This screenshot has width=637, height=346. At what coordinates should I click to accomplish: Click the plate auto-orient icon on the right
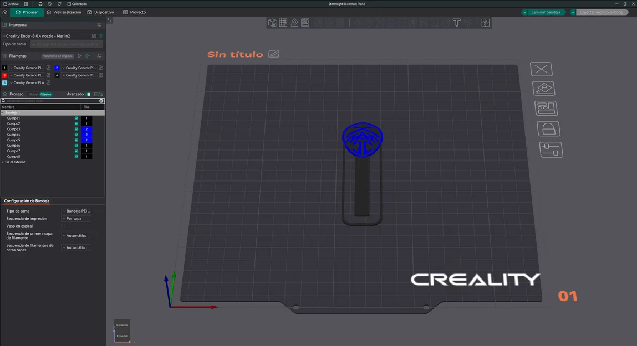(543, 89)
